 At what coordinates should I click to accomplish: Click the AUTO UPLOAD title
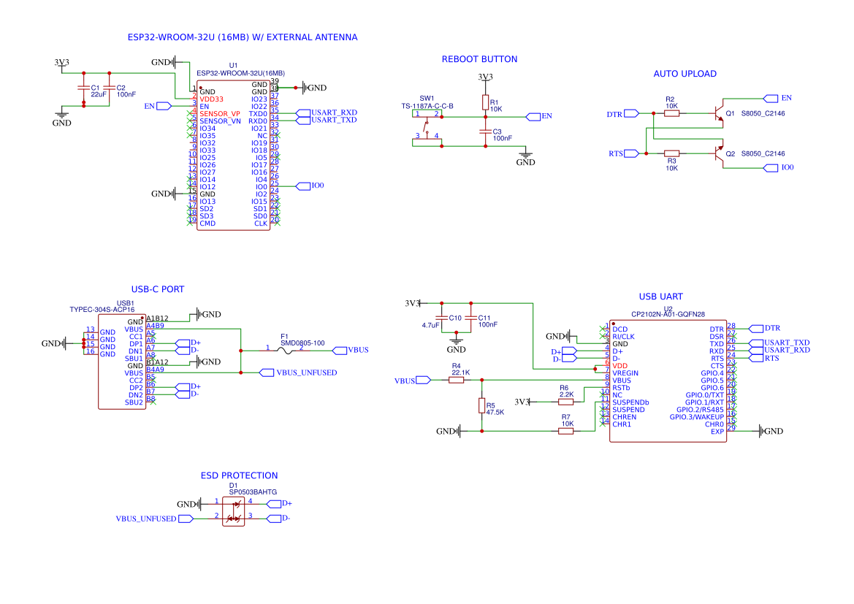pos(685,74)
